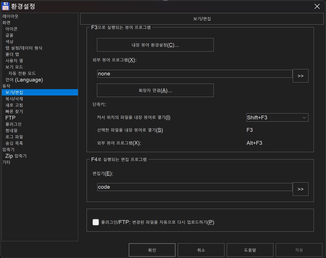Open 내장 뷰어 환경설정 settings
The width and height of the screenshot is (326, 258).
coord(155,45)
